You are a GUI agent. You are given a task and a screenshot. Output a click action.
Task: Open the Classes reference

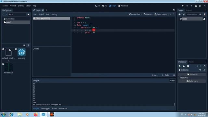(x=148, y=14)
